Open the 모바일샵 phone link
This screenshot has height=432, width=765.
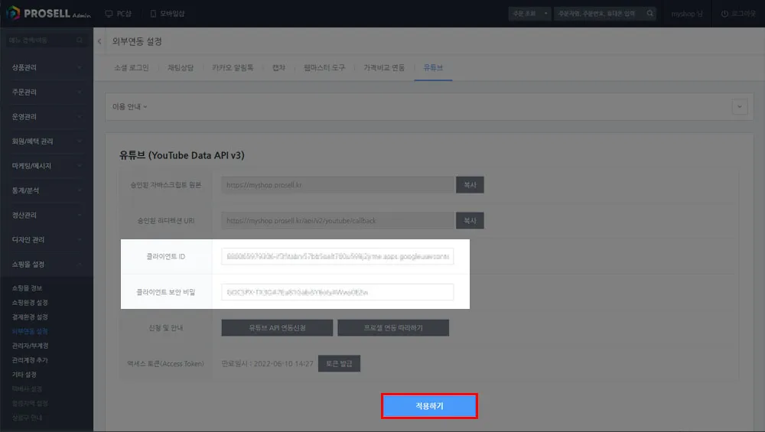[168, 14]
